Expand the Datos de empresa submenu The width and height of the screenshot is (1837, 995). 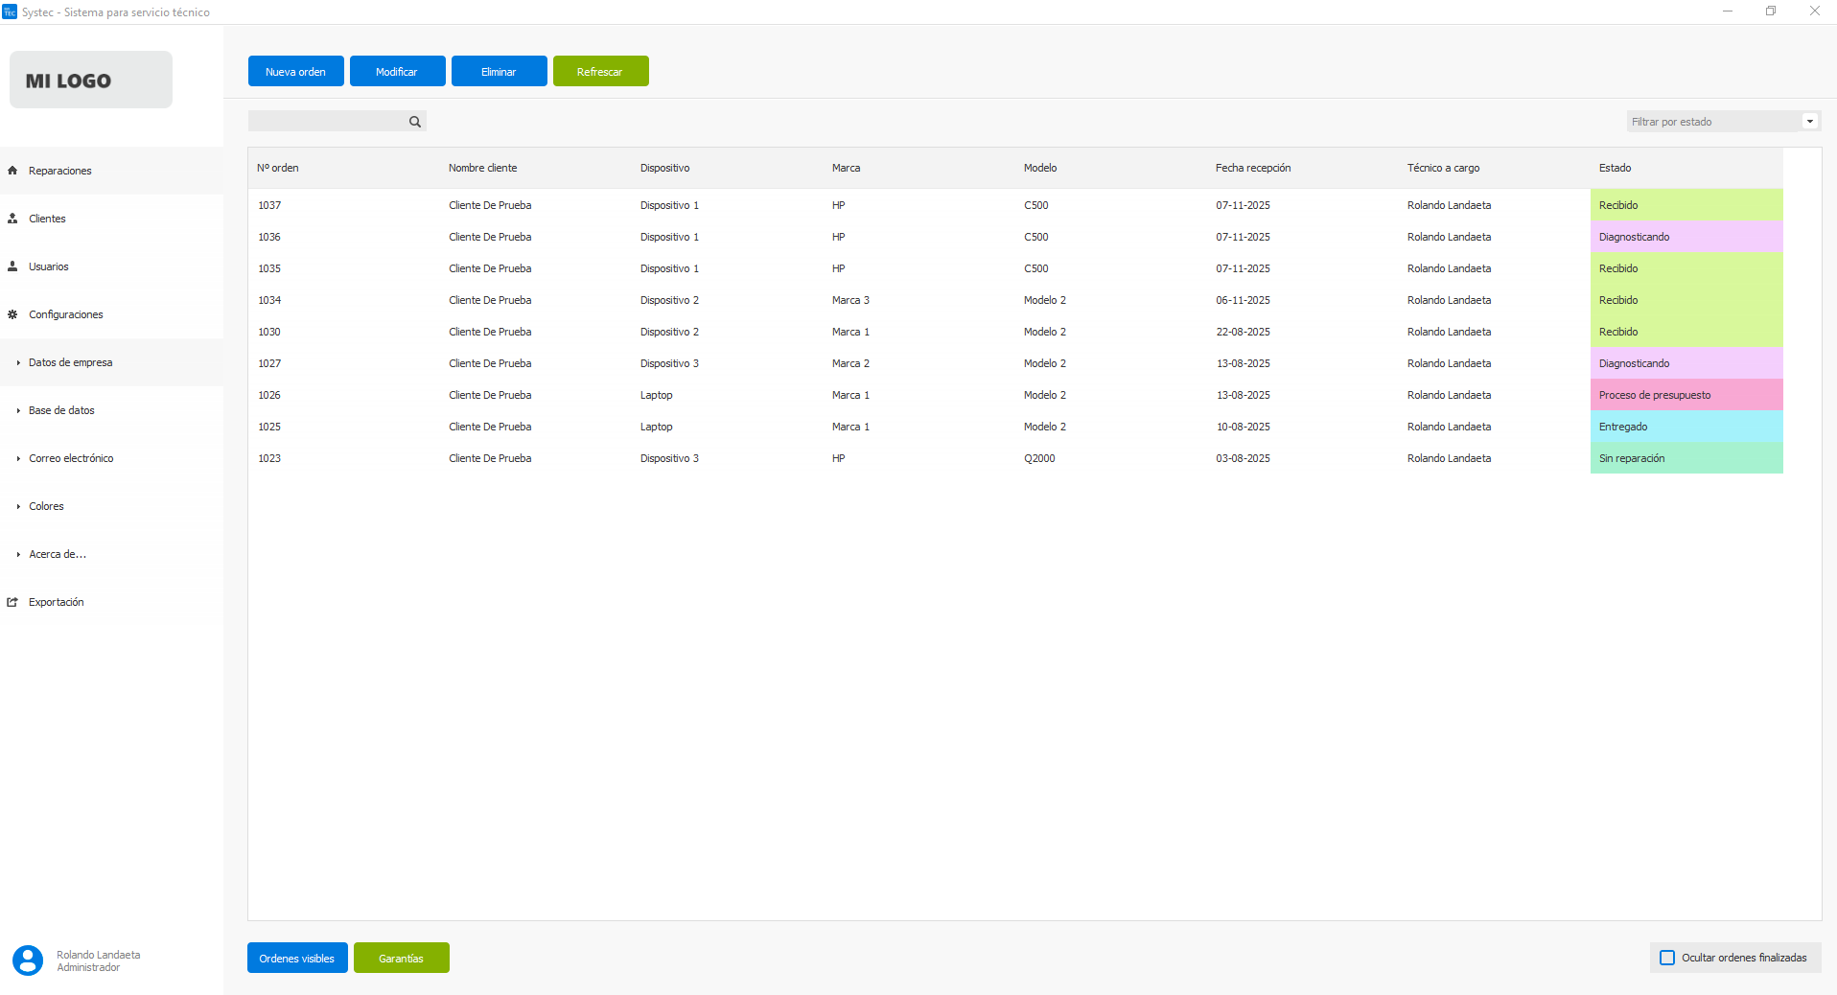point(70,362)
